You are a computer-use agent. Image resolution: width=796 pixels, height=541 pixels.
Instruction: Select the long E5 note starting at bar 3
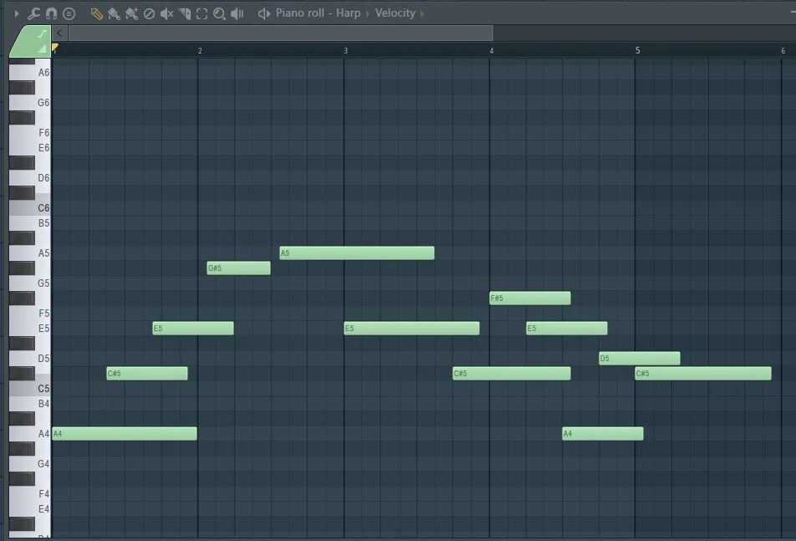click(411, 329)
